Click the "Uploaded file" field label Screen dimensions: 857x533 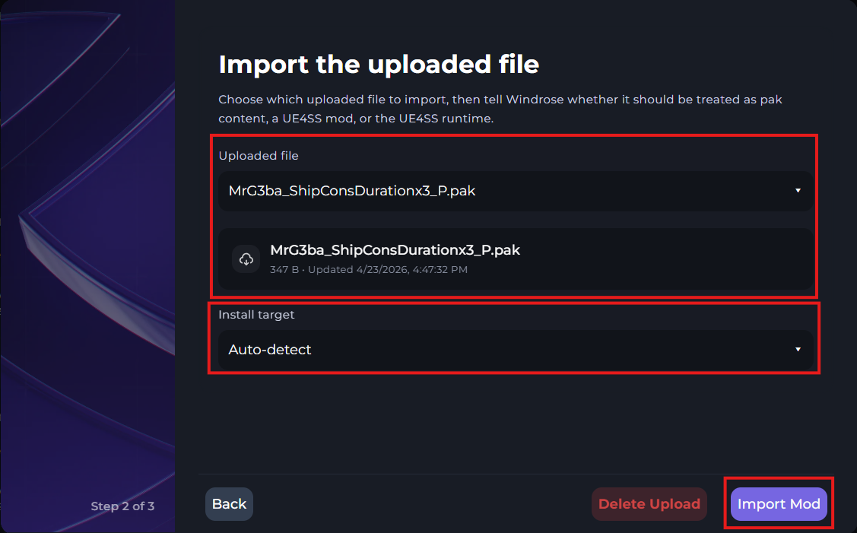coord(259,156)
